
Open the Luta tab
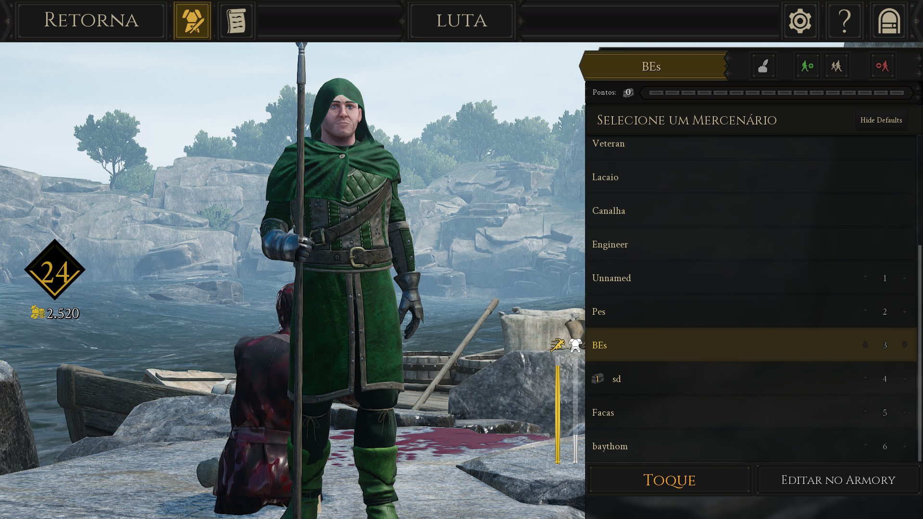(461, 21)
